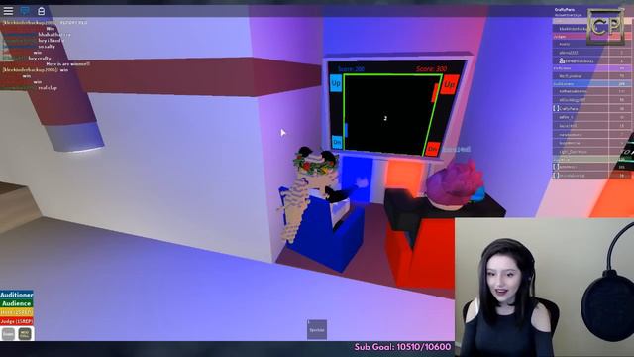Click the blue Up button on arcade screen
The width and height of the screenshot is (634, 357).
[336, 83]
